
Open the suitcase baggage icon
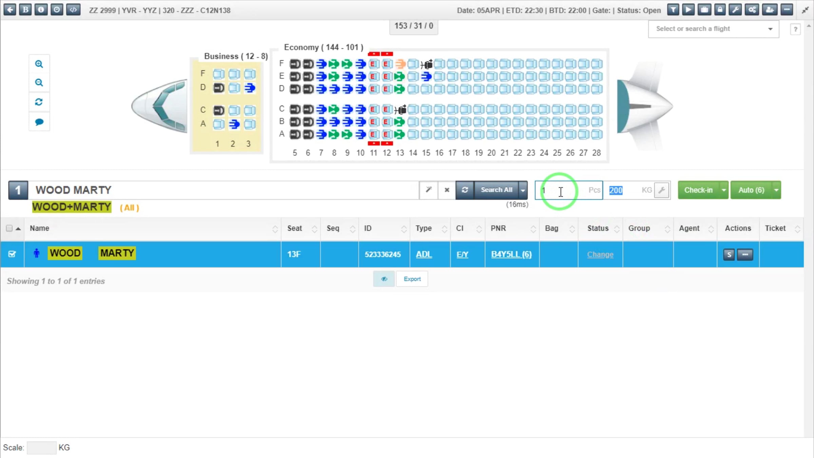[x=704, y=10]
